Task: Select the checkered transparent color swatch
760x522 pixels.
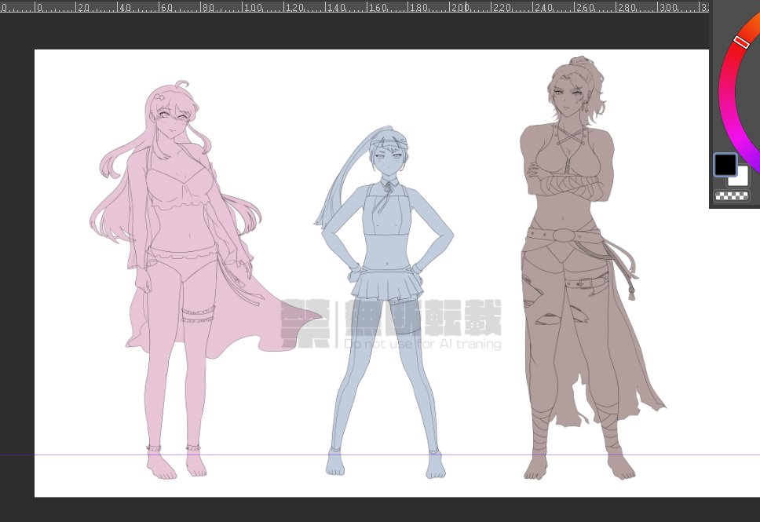Action: [732, 195]
